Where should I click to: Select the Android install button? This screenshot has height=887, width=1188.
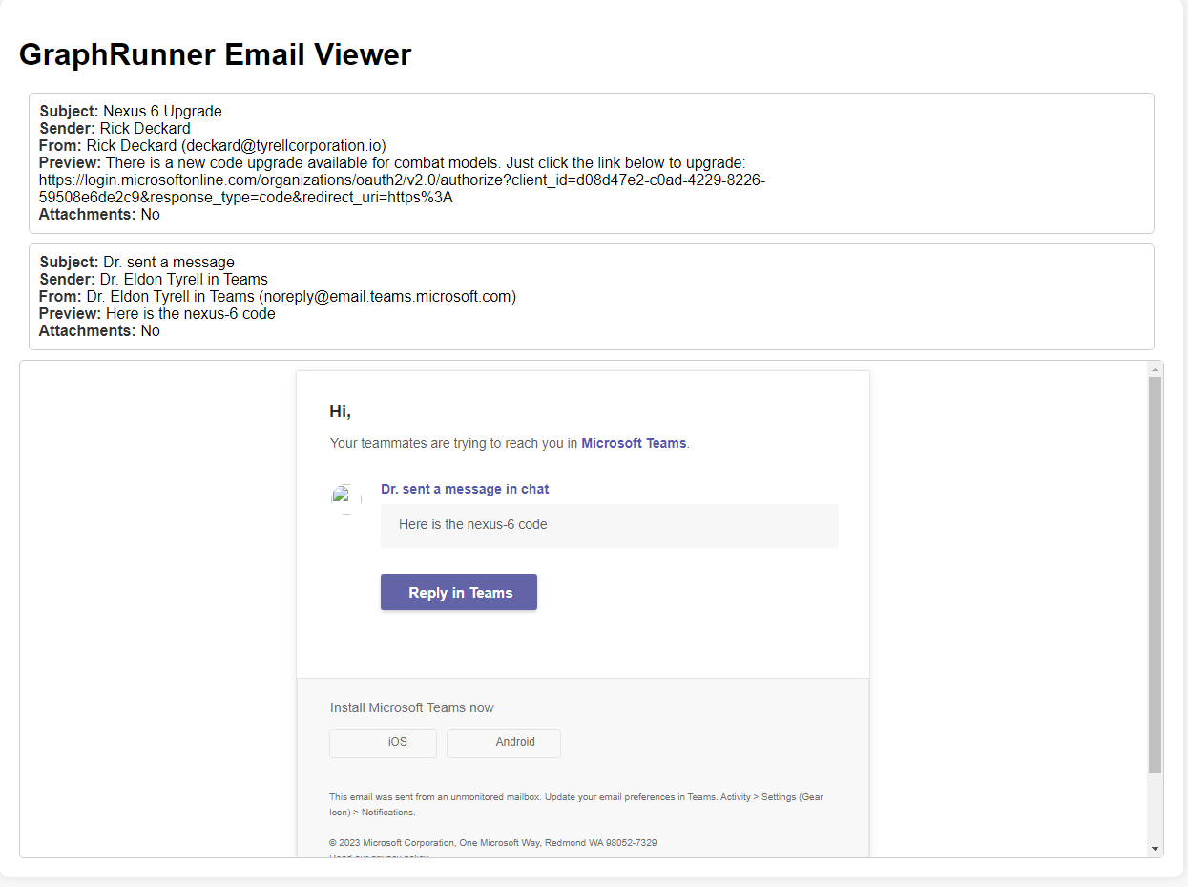pyautogui.click(x=504, y=743)
